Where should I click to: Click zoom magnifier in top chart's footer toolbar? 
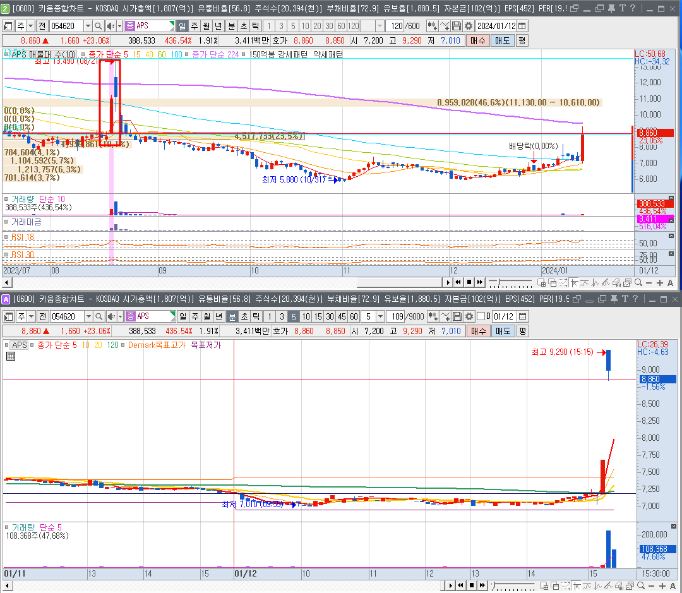click(x=638, y=283)
